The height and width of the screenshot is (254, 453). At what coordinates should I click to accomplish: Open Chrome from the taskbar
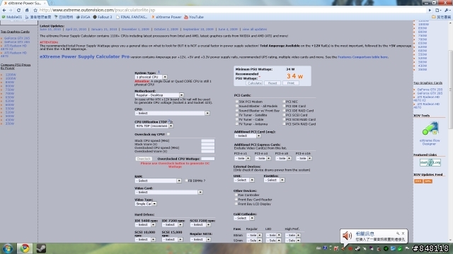25,248
